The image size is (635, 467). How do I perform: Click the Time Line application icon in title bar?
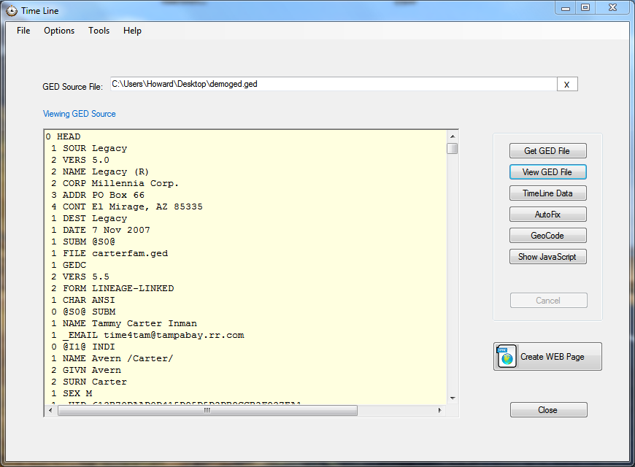10,10
